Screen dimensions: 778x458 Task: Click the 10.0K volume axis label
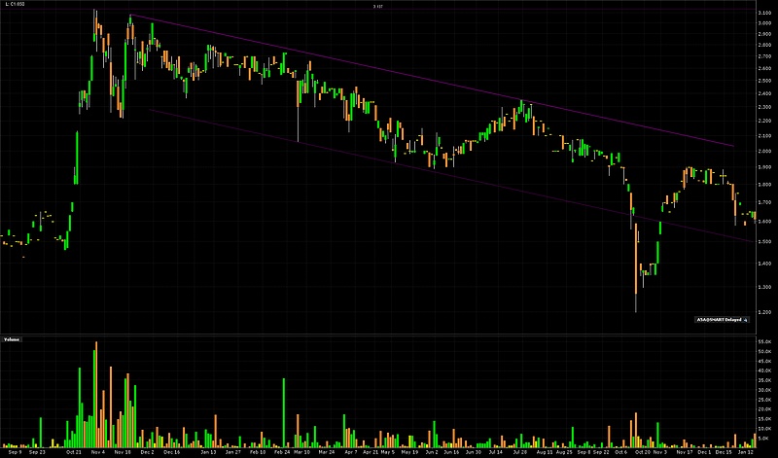click(764, 429)
